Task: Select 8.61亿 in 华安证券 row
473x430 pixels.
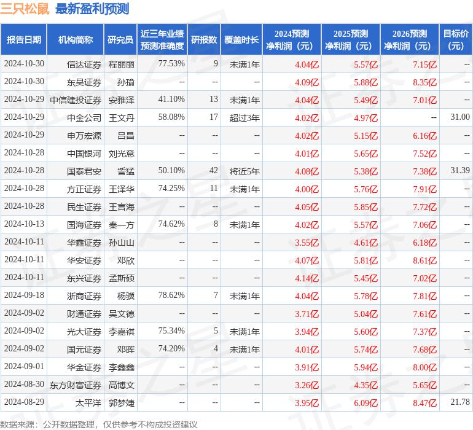Action: click(x=424, y=260)
